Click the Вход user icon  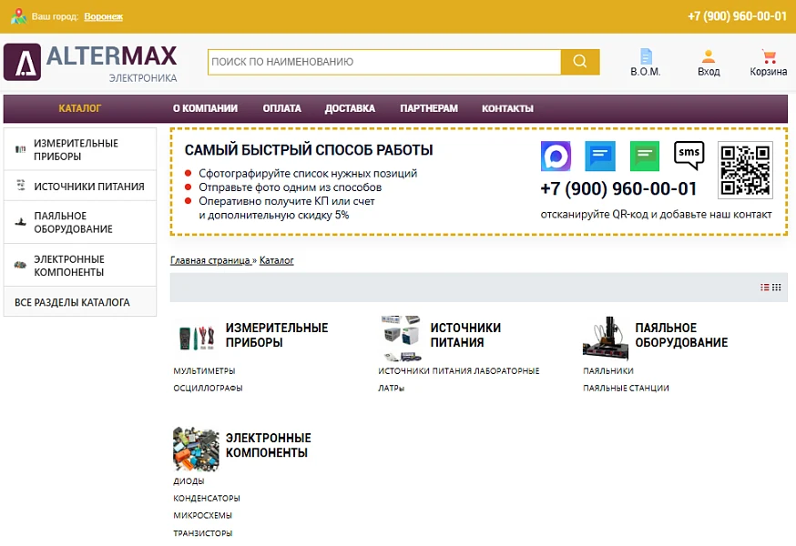[709, 56]
